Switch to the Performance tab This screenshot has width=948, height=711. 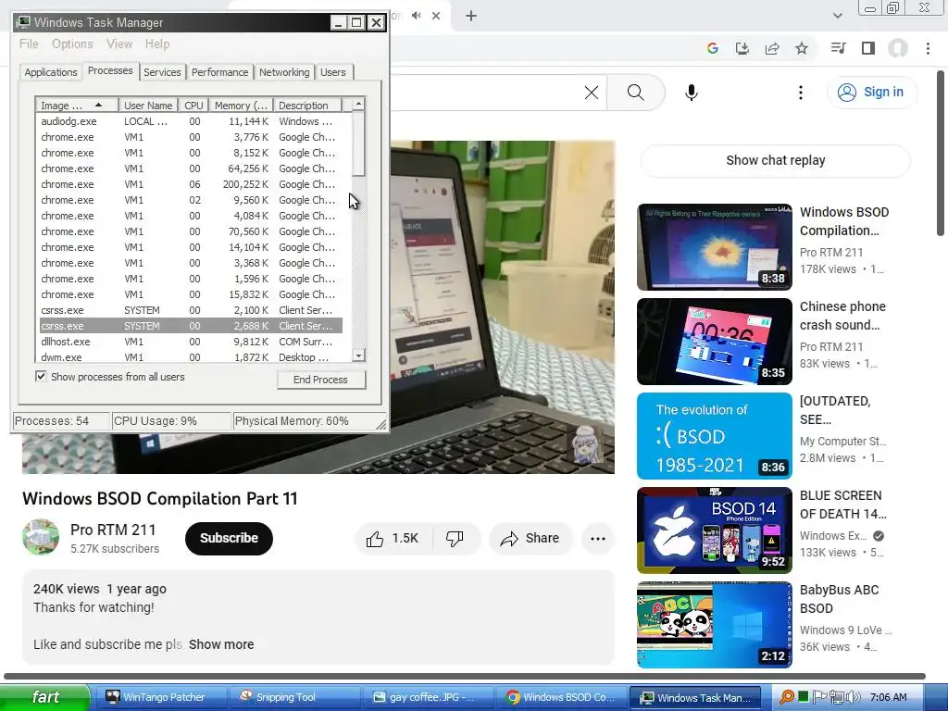(219, 72)
